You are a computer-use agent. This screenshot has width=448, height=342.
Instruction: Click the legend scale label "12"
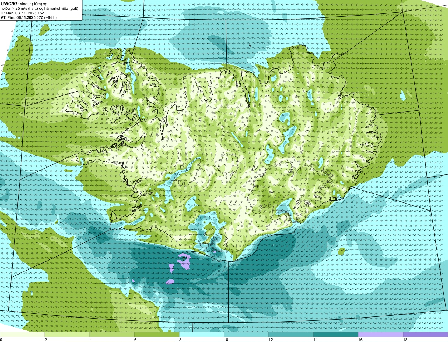271,340
